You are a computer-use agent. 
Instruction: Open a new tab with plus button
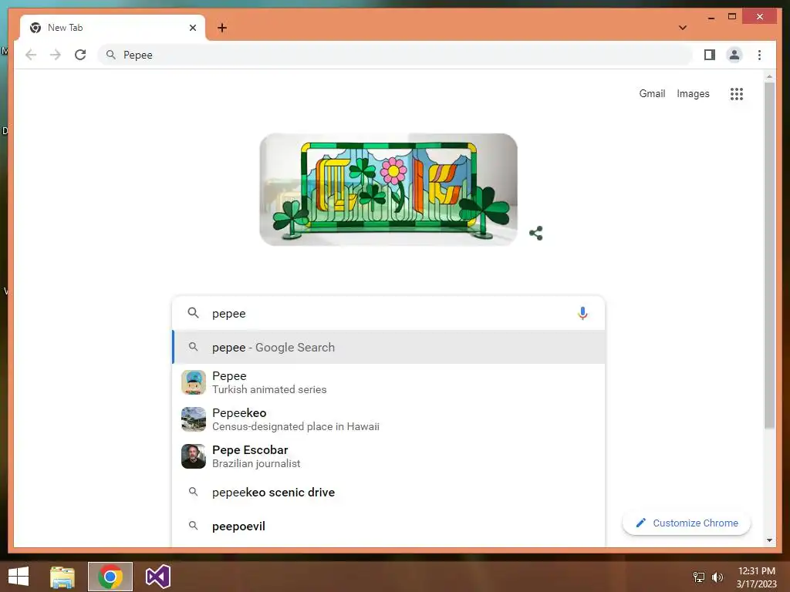pos(222,28)
